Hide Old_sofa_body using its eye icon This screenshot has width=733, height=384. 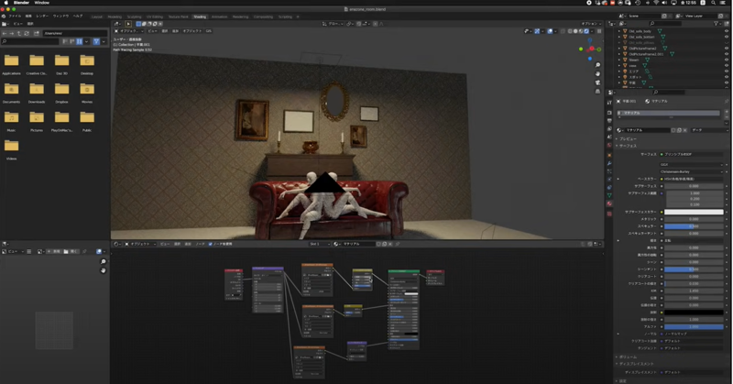coord(728,31)
